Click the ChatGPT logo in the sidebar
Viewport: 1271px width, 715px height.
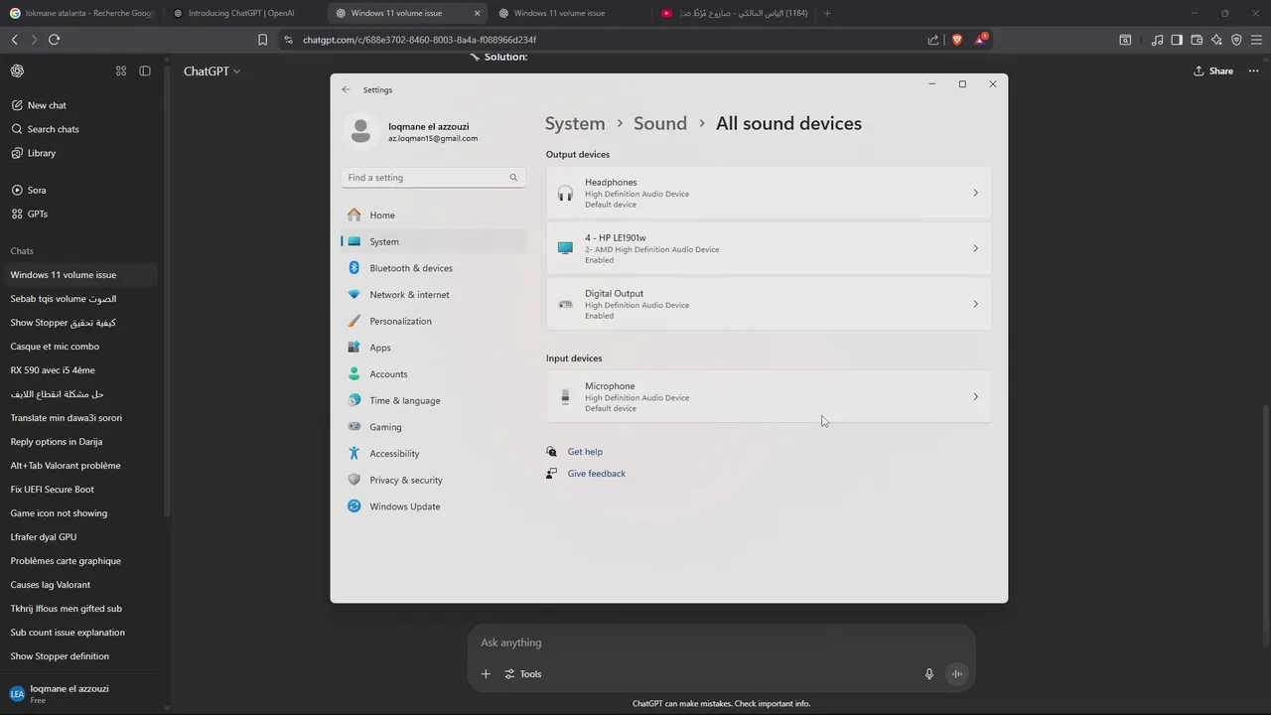tap(17, 71)
